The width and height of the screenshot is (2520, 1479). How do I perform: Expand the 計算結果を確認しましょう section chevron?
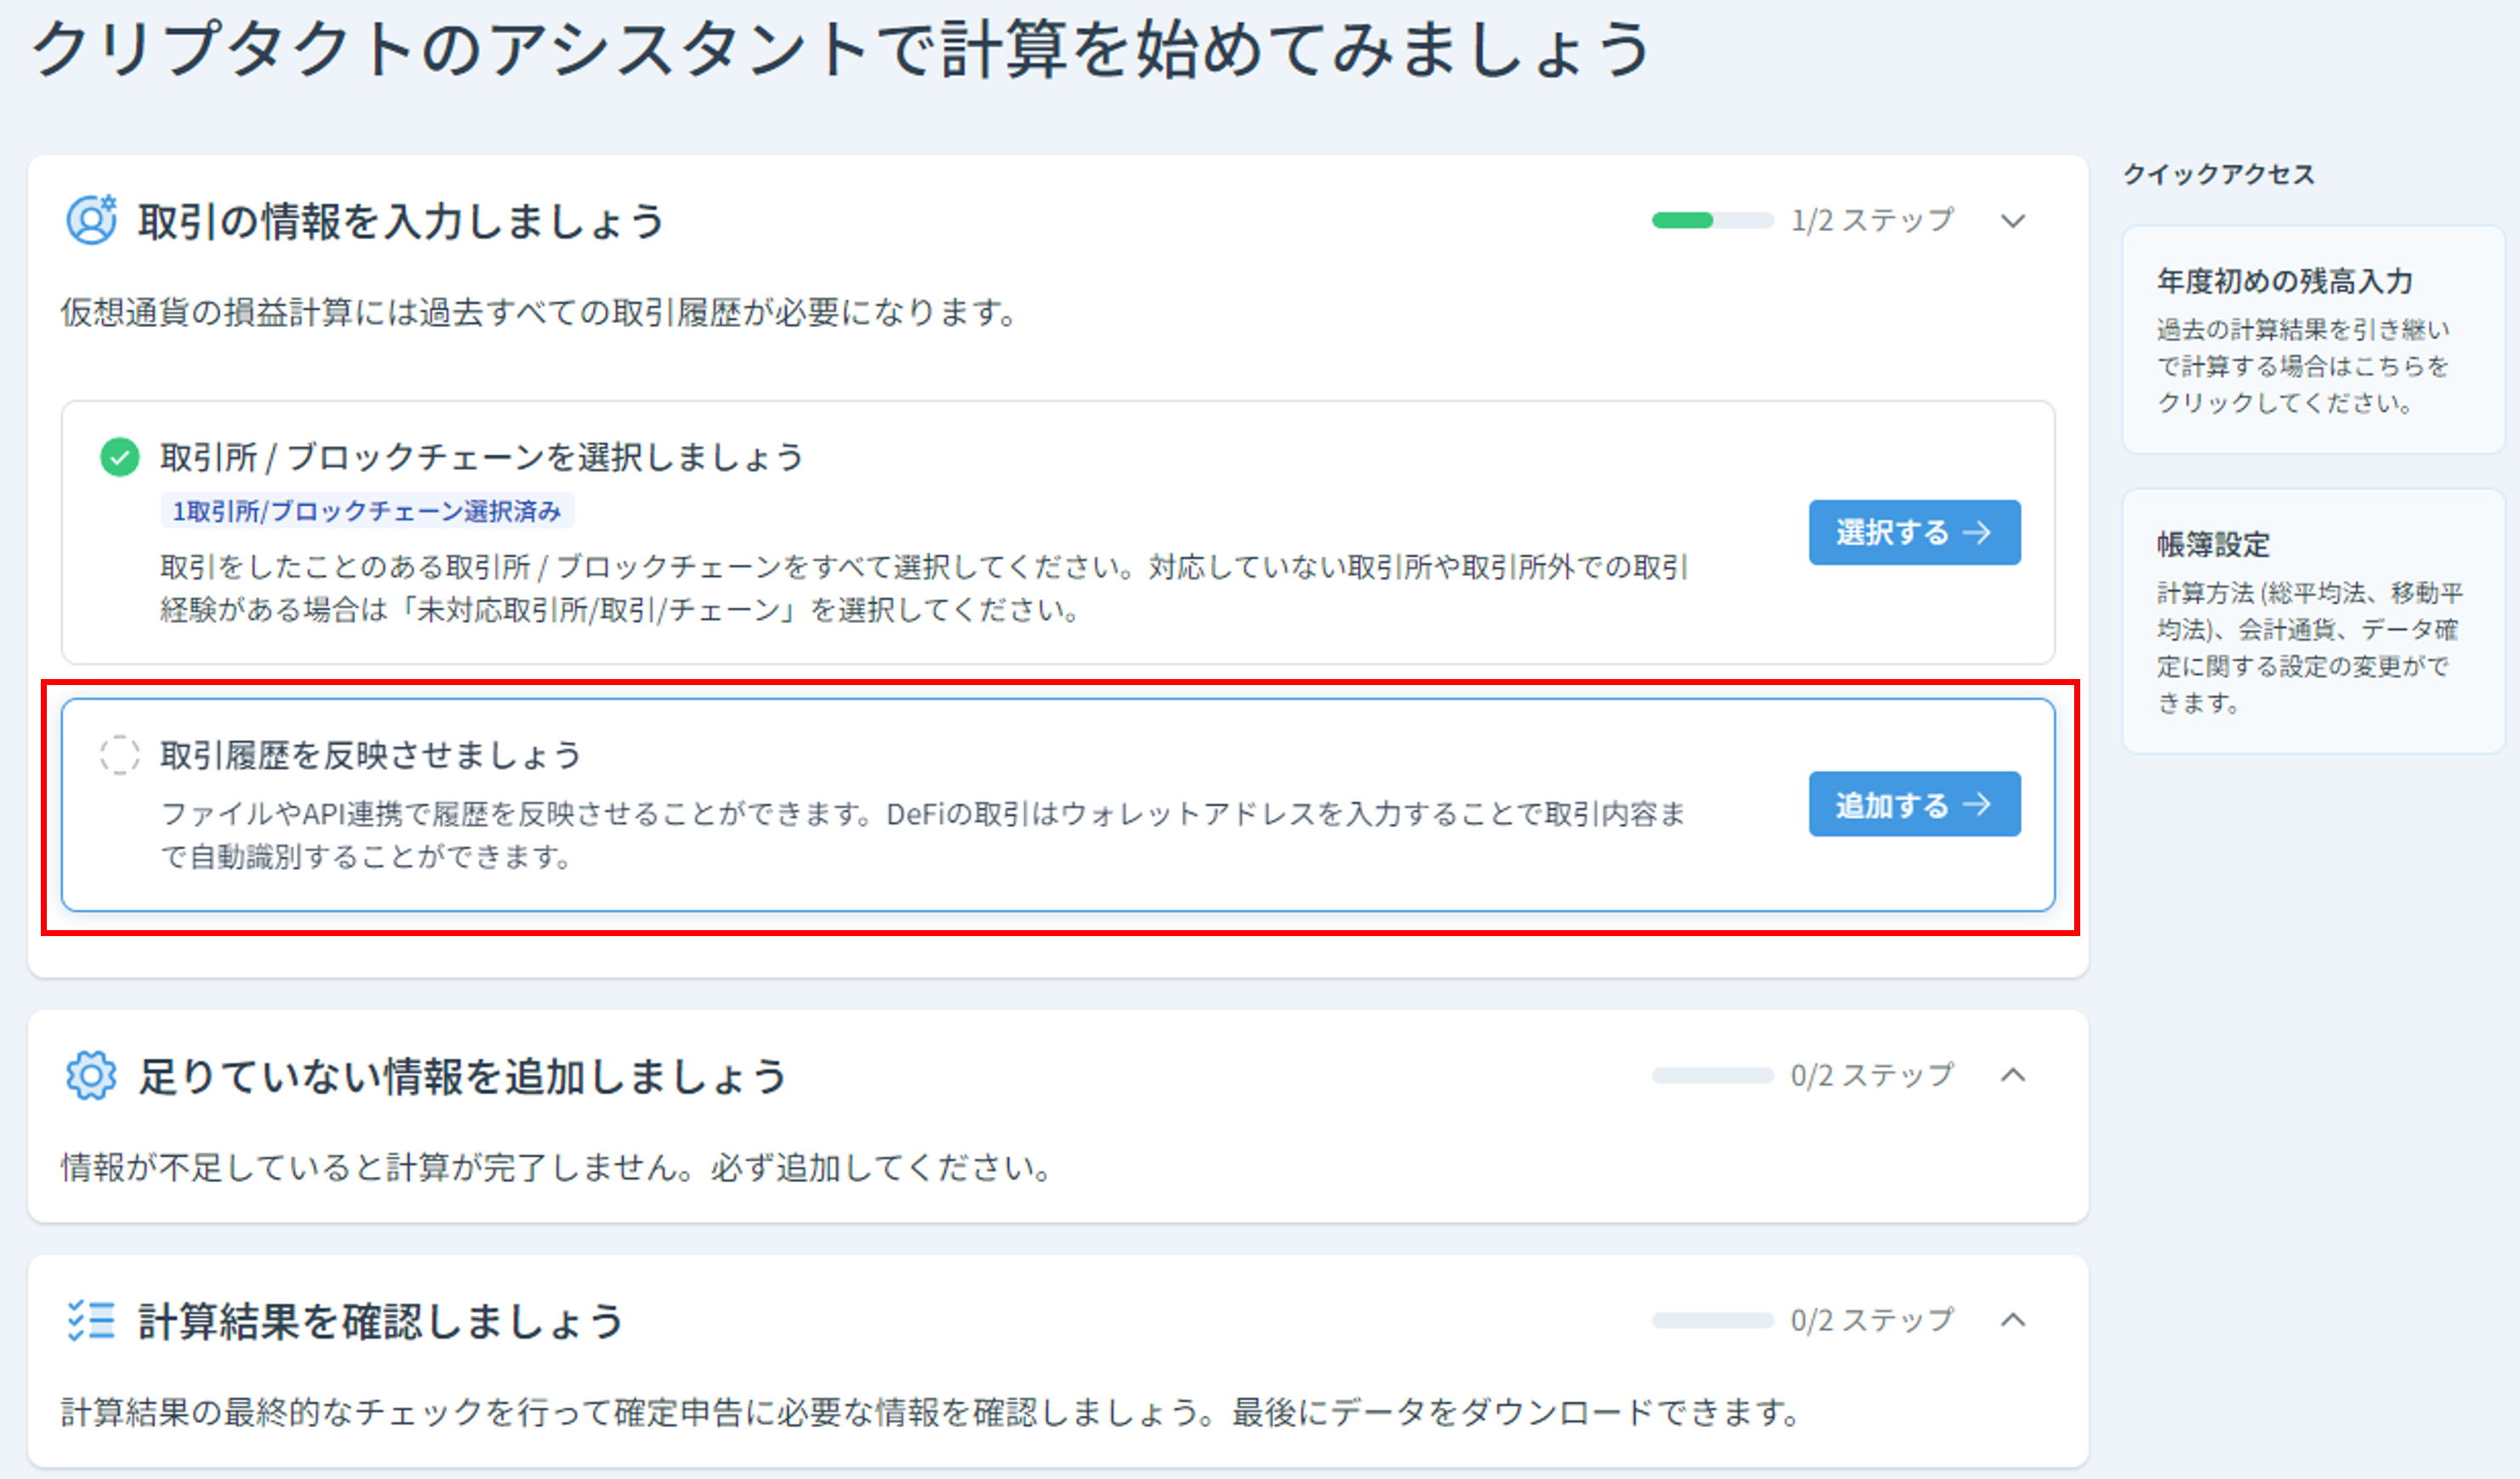[x=2013, y=1320]
